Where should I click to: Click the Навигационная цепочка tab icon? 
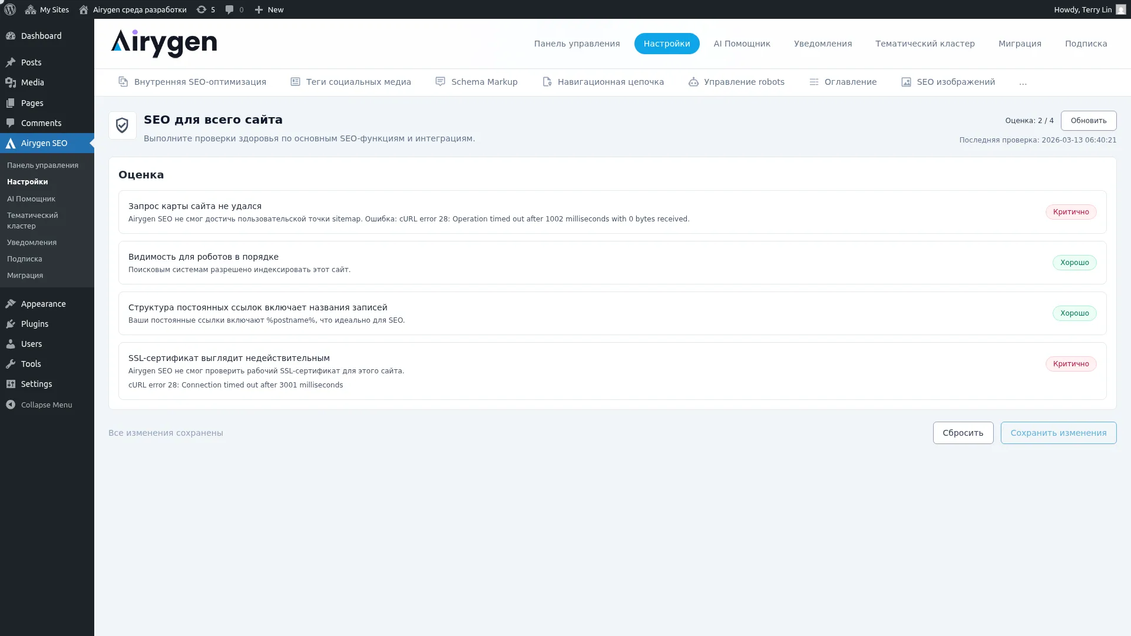coord(547,82)
